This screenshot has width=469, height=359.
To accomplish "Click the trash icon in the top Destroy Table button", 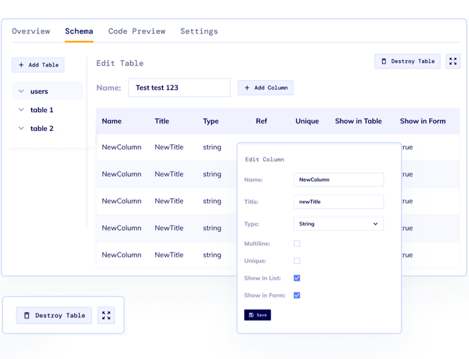I will point(384,61).
